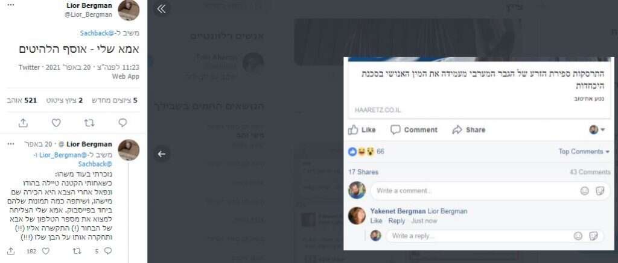Image resolution: width=618 pixels, height=263 pixels.
Task: Click the Facebook Like button
Action: pos(362,130)
